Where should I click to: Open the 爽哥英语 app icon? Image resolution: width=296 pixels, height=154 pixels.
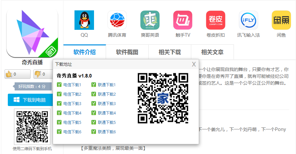[150, 20]
